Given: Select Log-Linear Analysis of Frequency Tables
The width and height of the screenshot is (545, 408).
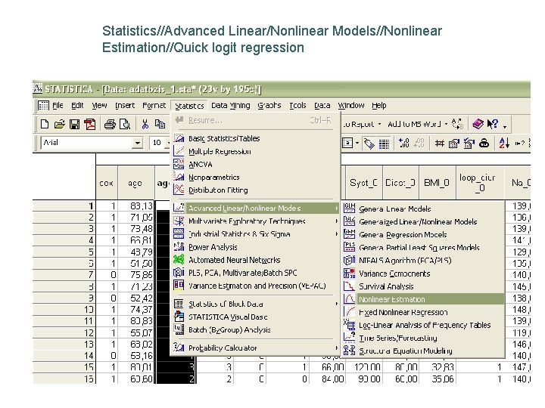Looking at the screenshot, I should point(423,325).
